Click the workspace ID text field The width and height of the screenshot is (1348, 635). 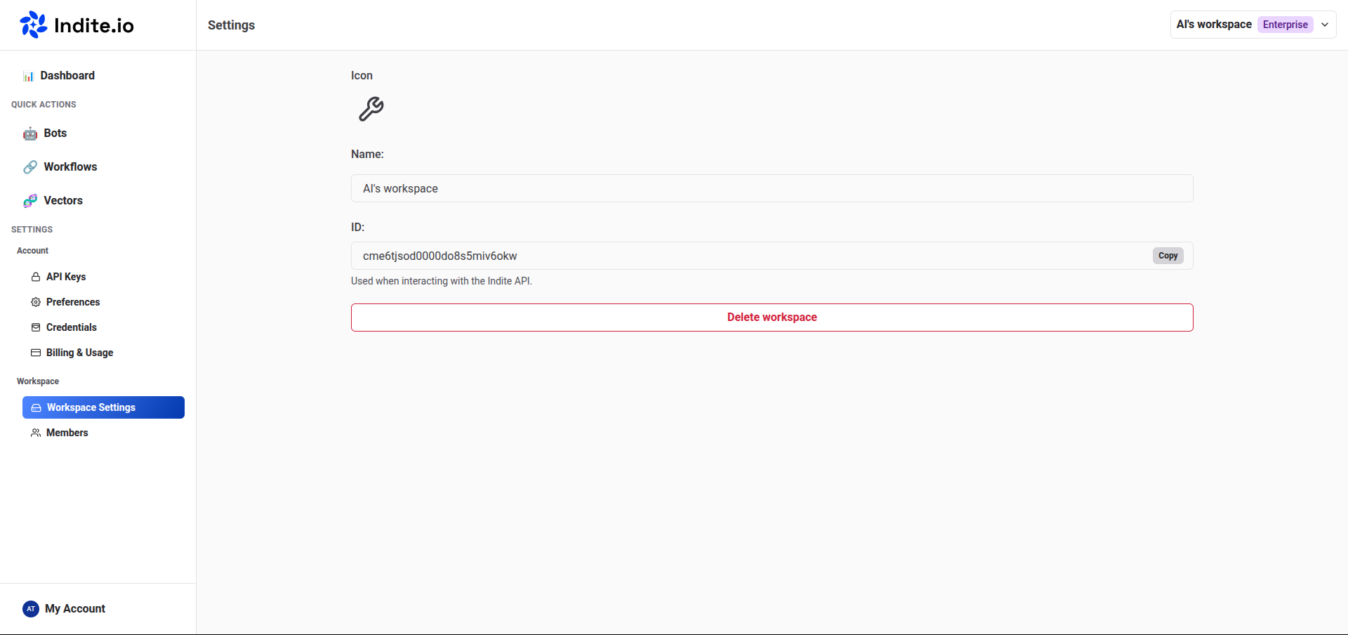point(744,256)
